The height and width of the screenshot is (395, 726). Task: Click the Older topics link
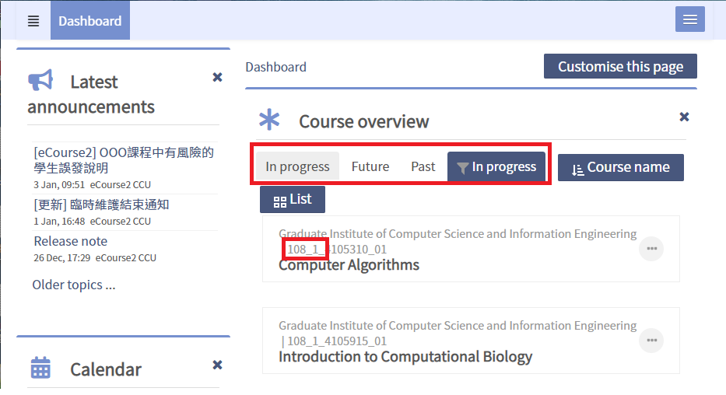click(x=73, y=285)
